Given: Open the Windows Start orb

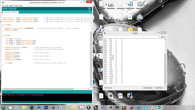Looking at the screenshot, I should pos(3,107).
